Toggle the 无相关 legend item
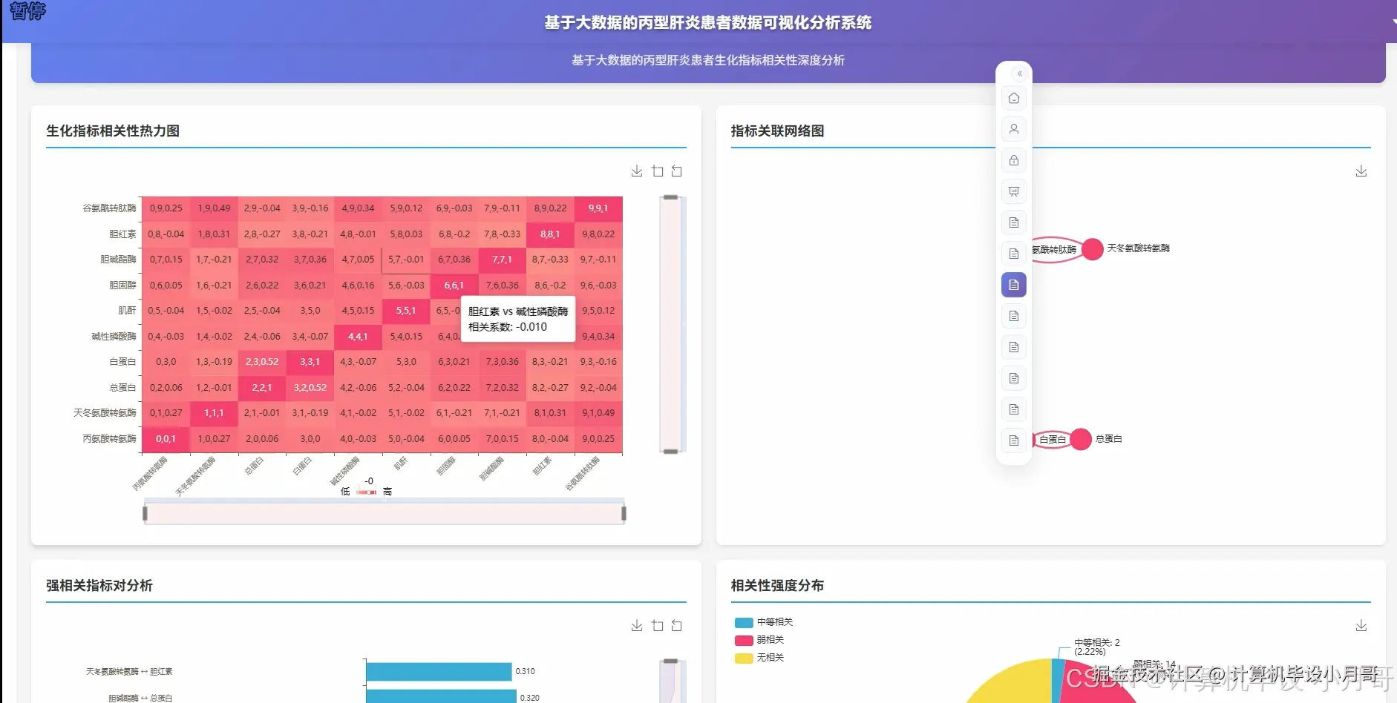This screenshot has width=1397, height=703. pyautogui.click(x=759, y=658)
